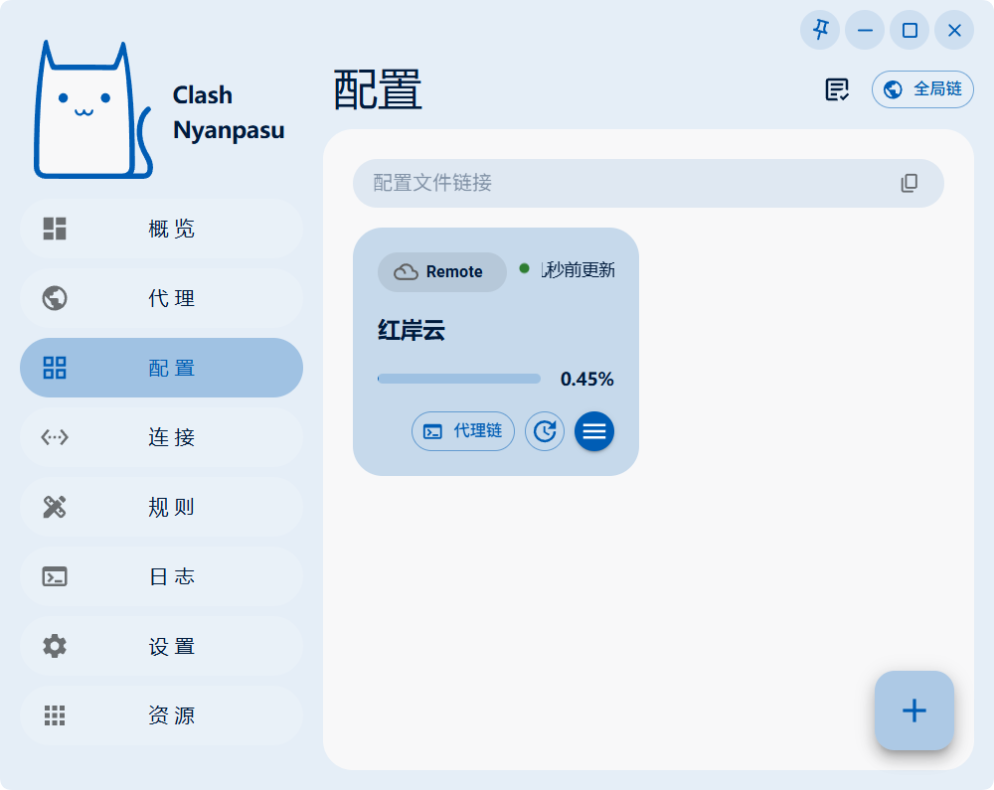Screen dimensions: 994x790
Task: Switch to the 连接 page in sidebar
Action: click(x=161, y=437)
